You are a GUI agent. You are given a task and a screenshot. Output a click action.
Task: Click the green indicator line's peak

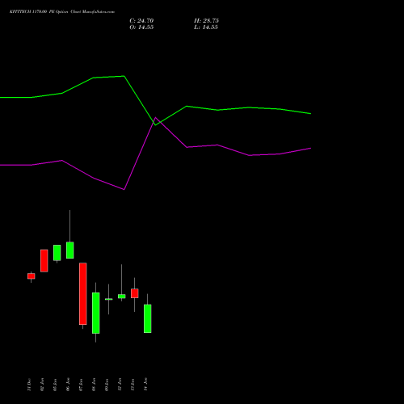click(x=124, y=76)
